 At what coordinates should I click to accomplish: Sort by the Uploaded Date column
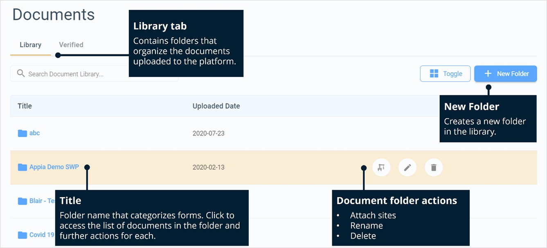[x=216, y=106]
